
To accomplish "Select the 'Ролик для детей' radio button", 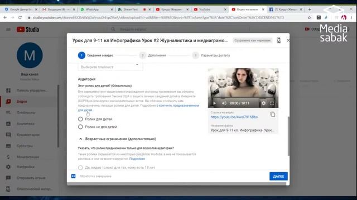I will 80,119.
